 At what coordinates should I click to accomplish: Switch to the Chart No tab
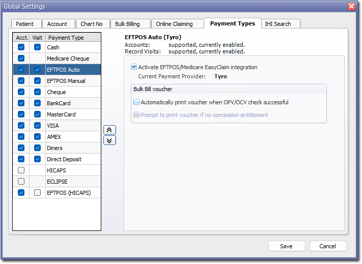92,24
